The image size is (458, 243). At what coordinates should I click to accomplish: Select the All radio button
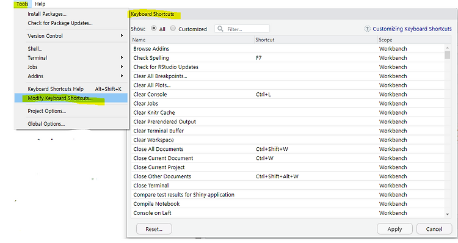154,28
